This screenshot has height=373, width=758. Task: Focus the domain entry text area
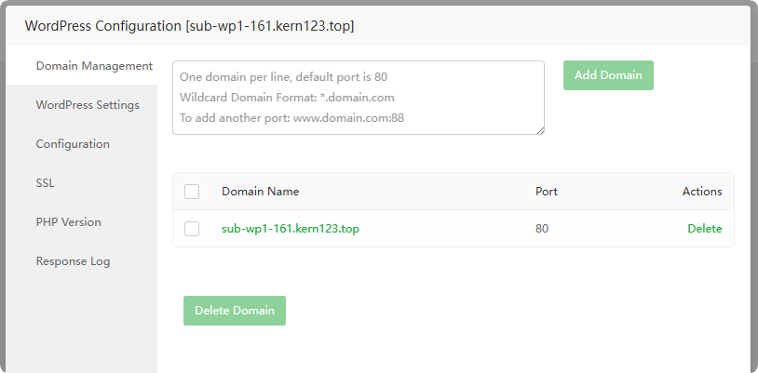pos(358,98)
